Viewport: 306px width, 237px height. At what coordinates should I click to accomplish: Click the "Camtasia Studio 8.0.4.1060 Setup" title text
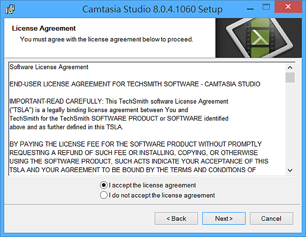152,9
